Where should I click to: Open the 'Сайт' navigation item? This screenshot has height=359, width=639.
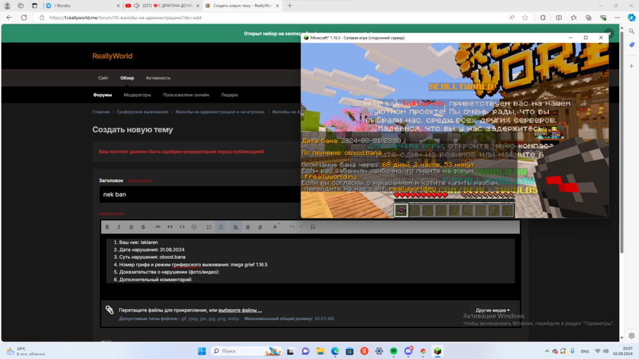[x=103, y=78]
